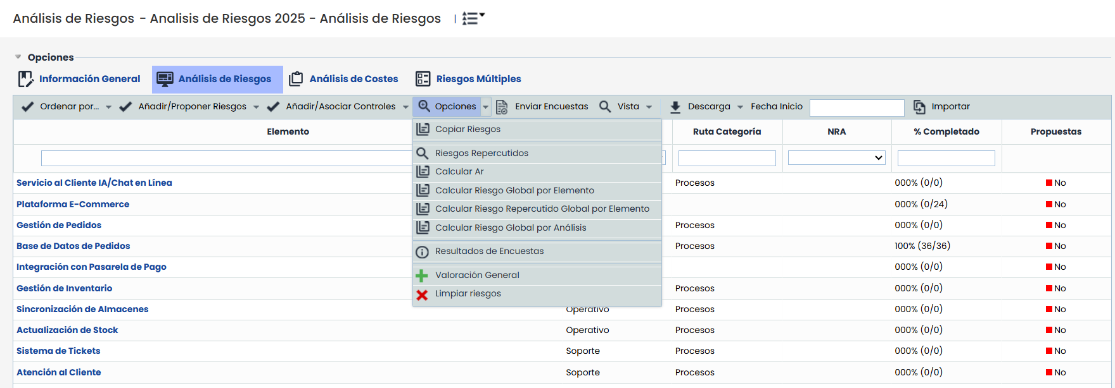Open the Gestión de Inventario link
Viewport: 1115px width, 388px height.
click(x=64, y=288)
